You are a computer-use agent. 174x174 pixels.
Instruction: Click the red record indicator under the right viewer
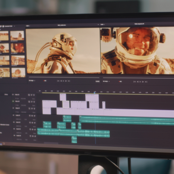pos(120,82)
